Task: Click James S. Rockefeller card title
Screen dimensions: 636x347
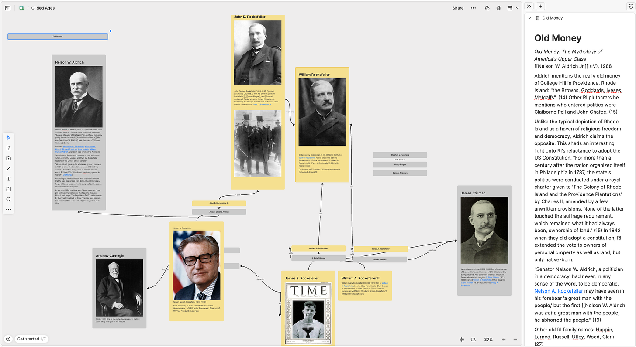Action: point(302,278)
